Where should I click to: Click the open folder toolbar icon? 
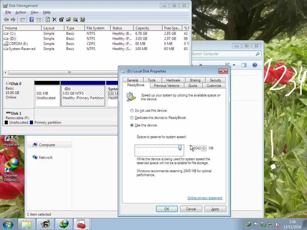pyautogui.click(x=68, y=19)
